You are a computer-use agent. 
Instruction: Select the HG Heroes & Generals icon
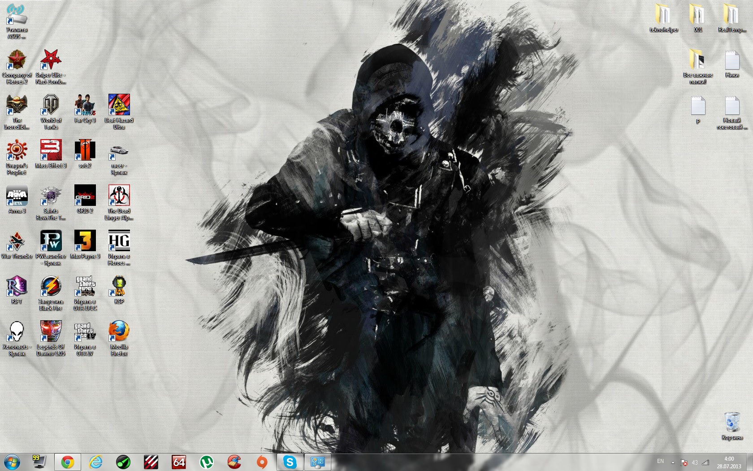click(119, 248)
